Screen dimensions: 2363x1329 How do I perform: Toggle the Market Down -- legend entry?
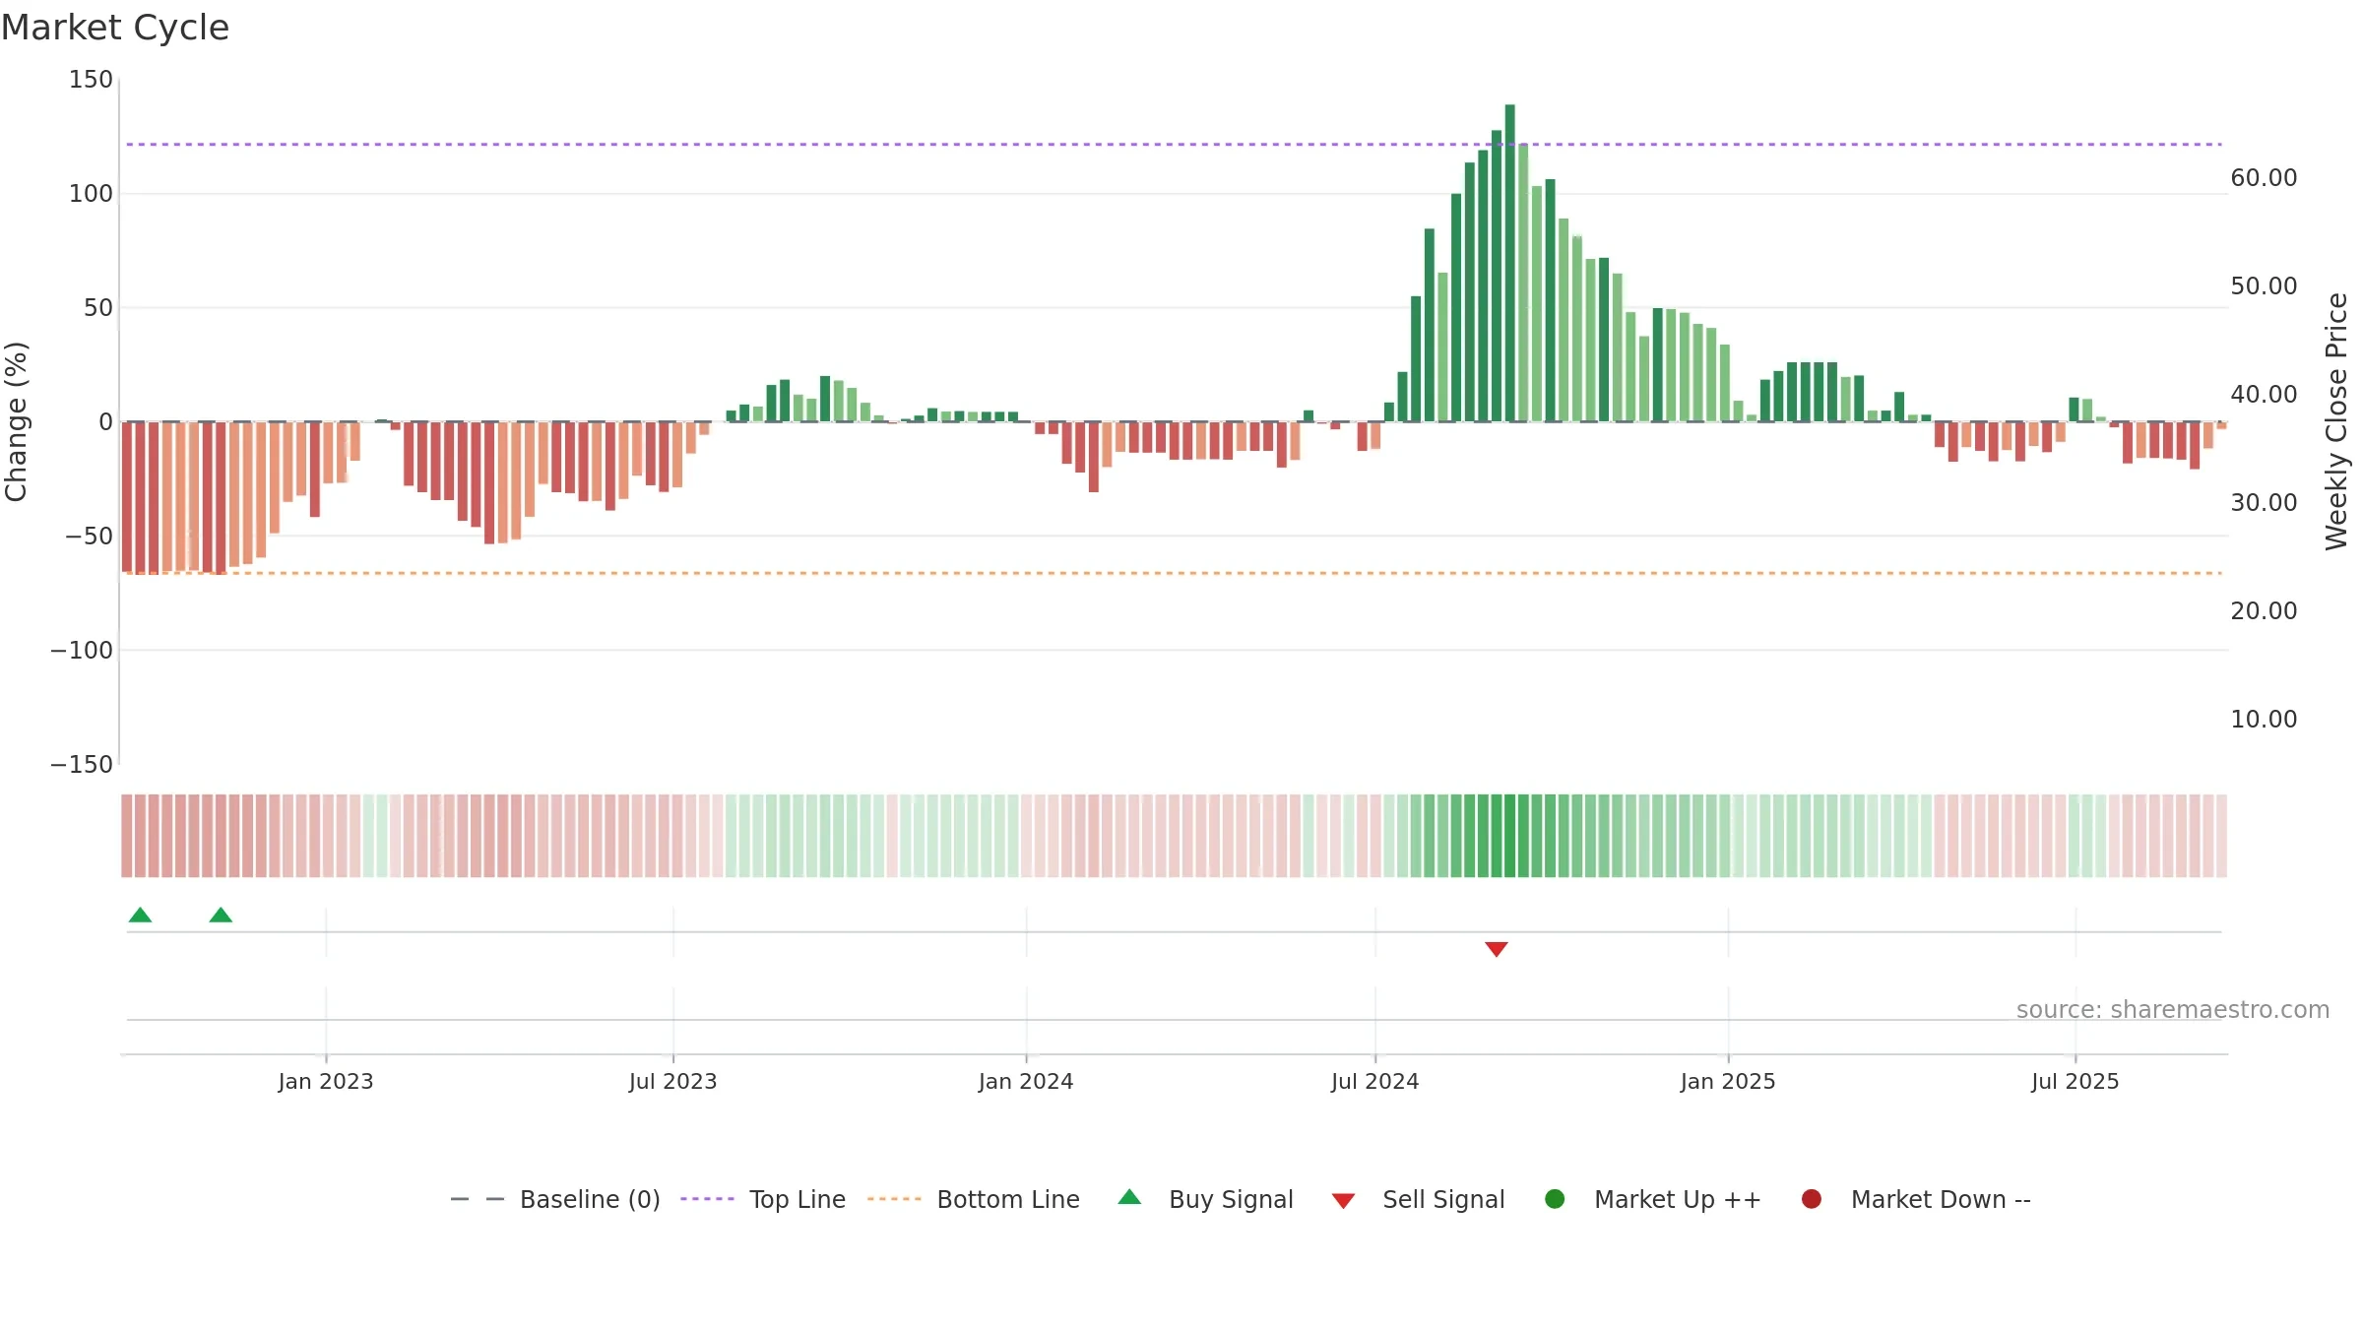[x=1916, y=1199]
